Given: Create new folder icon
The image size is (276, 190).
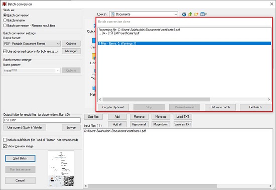Looking at the screenshot, I should [x=196, y=14].
